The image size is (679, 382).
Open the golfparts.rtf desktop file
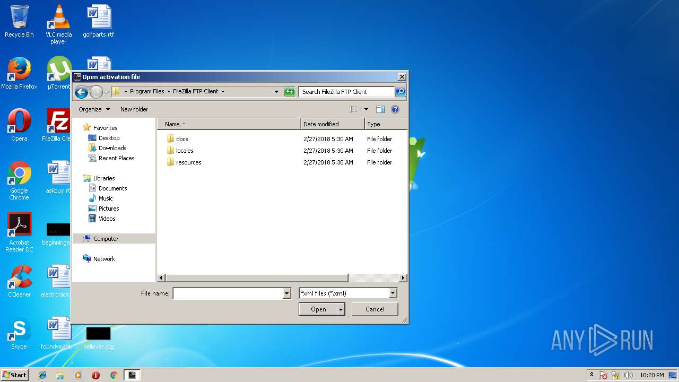point(99,21)
